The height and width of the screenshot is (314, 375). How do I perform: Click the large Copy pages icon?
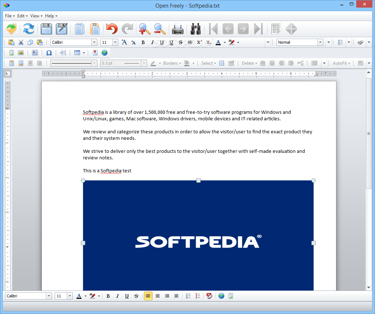click(79, 29)
